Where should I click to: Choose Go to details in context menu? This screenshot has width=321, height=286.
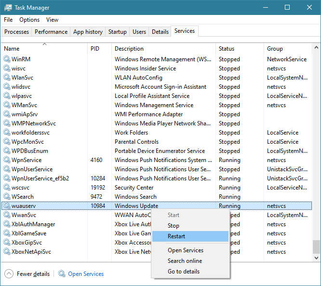190,272
